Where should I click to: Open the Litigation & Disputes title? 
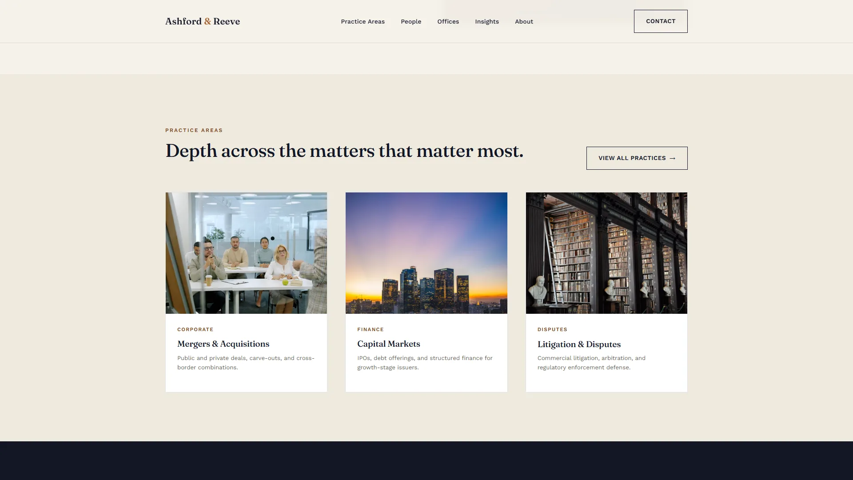(579, 344)
